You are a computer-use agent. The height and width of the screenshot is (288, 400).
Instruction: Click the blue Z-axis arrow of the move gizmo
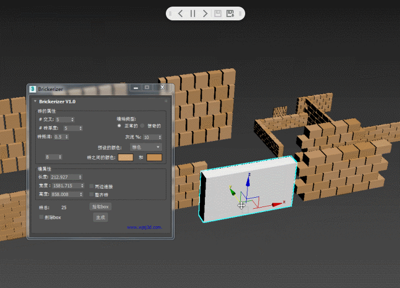pyautogui.click(x=248, y=177)
